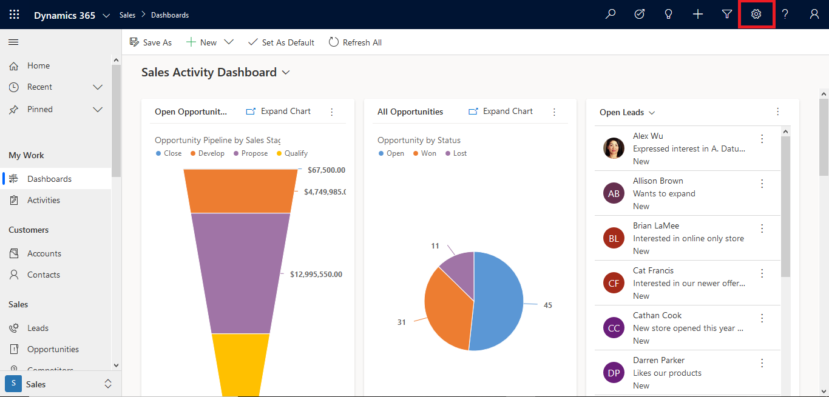Open the advanced filter funnel icon
This screenshot has width=829, height=397.
point(727,13)
